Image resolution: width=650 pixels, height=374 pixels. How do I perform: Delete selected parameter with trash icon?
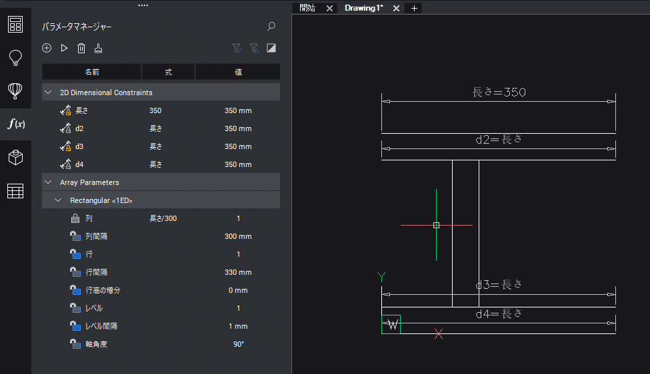81,48
